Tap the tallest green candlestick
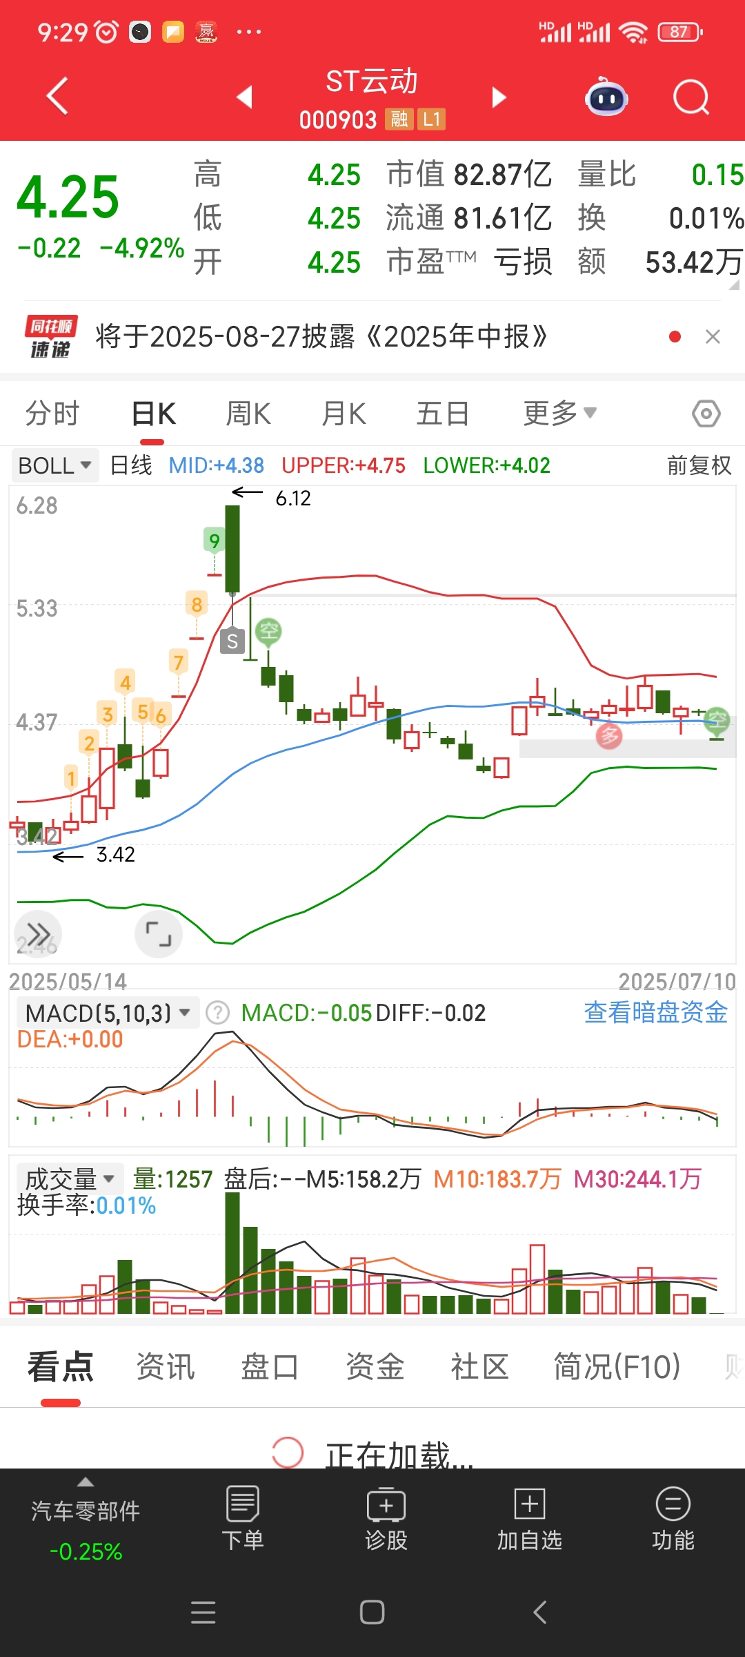The image size is (745, 1657). pos(232,550)
